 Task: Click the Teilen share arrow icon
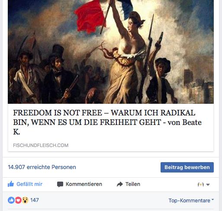coord(120,184)
